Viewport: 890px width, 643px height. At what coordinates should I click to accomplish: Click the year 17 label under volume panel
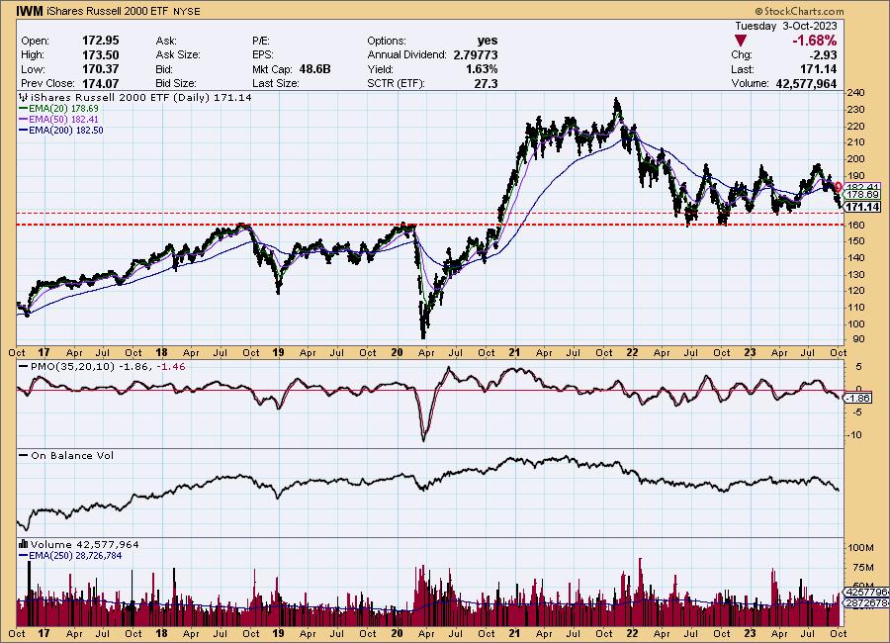pos(44,633)
